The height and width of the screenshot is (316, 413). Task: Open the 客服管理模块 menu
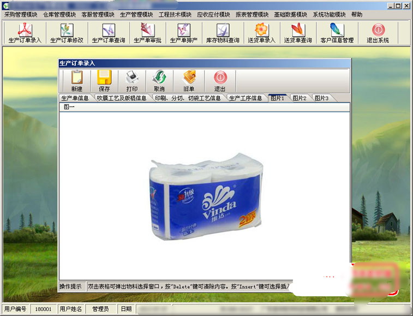pos(98,15)
